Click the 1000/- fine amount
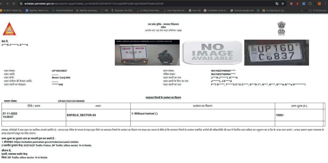328x163 pixels. [280, 115]
